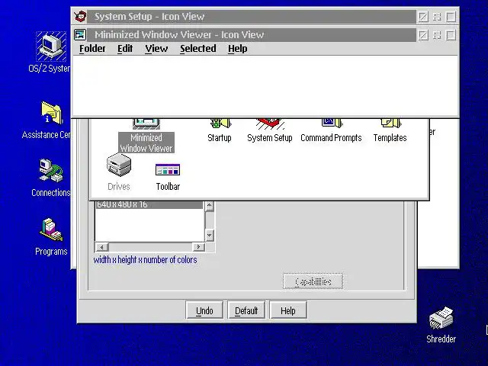
Task: Open the Programs desktop icon
Action: pos(51,230)
